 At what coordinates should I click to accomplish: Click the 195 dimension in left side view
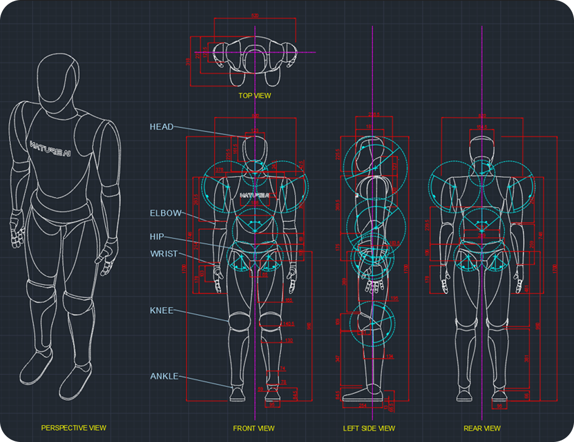(x=394, y=299)
